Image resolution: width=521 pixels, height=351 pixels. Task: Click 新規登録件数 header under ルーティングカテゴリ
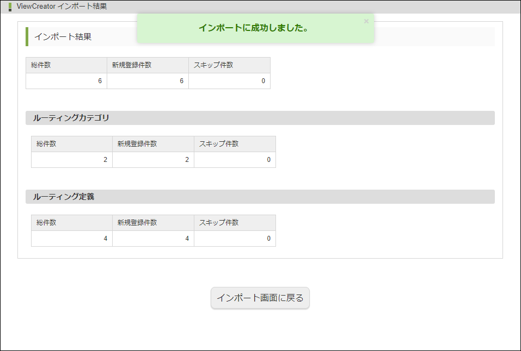pos(153,144)
